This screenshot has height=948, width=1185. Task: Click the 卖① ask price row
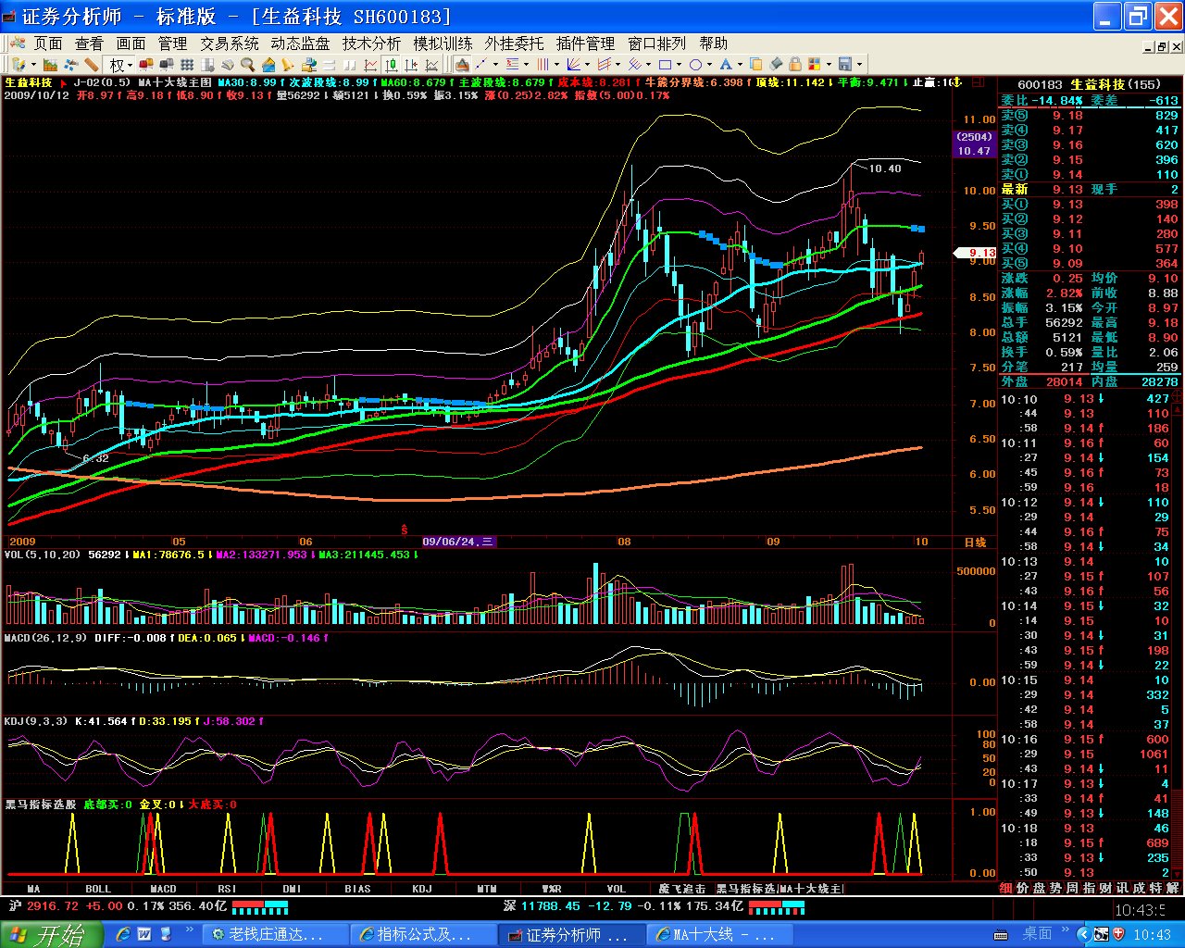pyautogui.click(x=1090, y=175)
